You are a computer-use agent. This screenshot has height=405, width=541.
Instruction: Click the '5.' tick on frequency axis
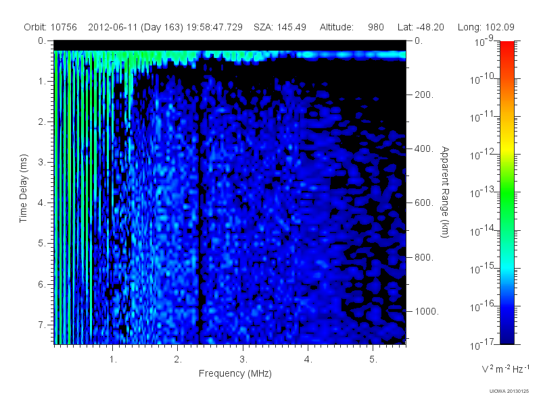373,360
